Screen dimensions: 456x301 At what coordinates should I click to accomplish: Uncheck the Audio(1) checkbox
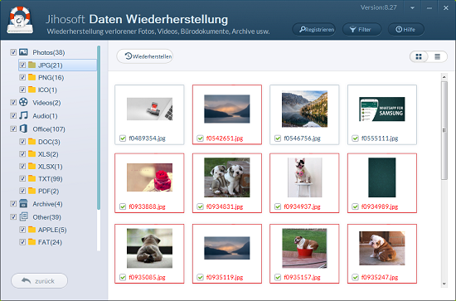(13, 115)
